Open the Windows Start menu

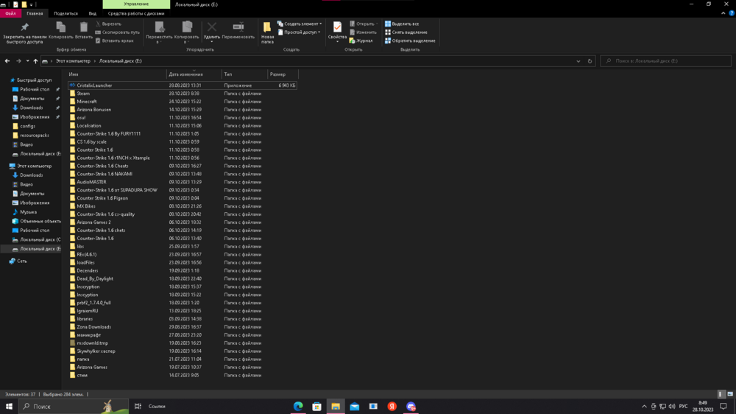(9, 406)
